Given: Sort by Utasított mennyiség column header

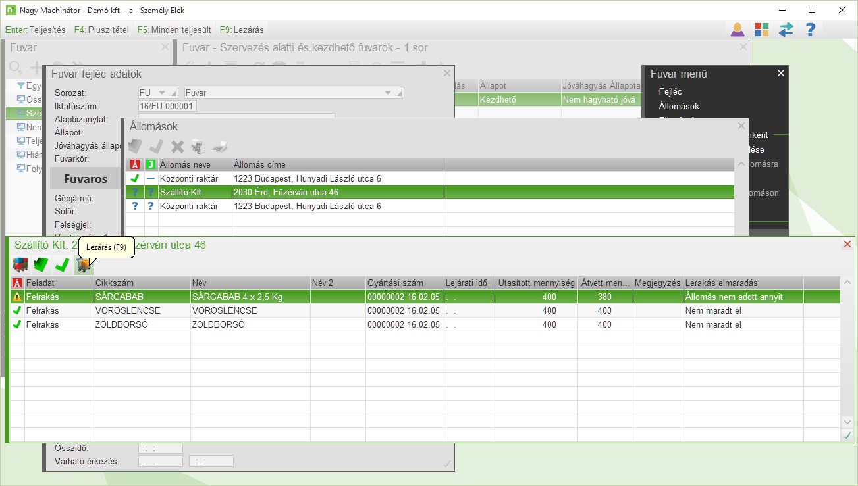Looking at the screenshot, I should (x=537, y=283).
